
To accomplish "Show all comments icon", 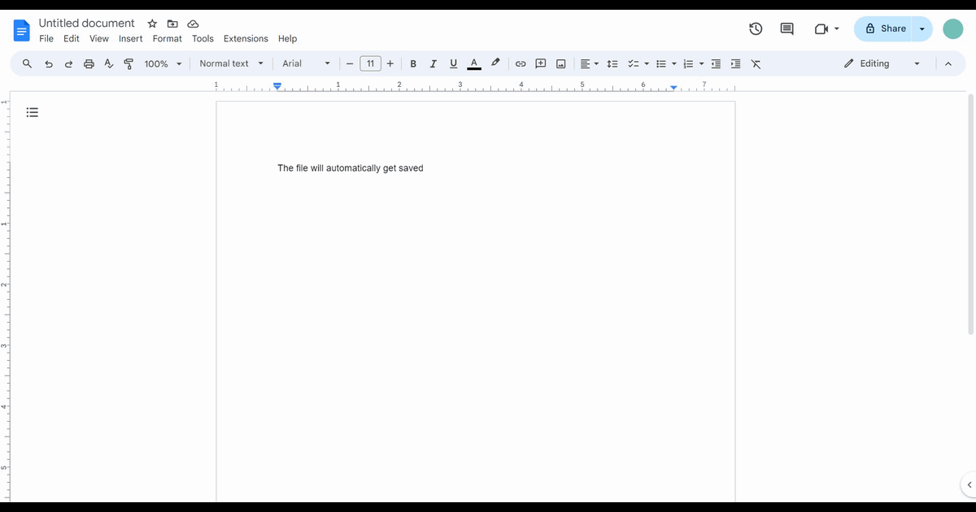I will 787,29.
